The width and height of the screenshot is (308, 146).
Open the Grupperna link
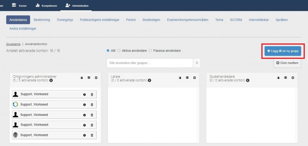pyautogui.click(x=13, y=44)
